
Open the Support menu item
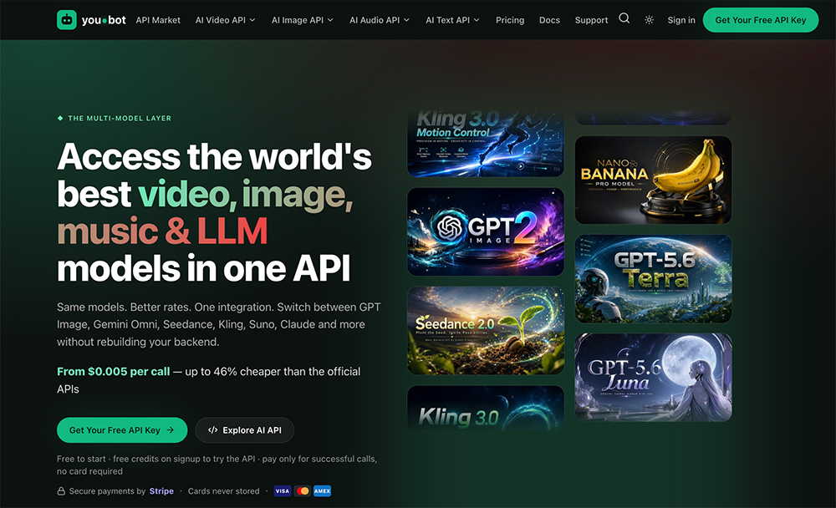click(x=591, y=20)
